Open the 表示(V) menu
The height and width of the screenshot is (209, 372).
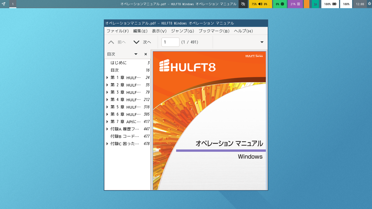159,31
